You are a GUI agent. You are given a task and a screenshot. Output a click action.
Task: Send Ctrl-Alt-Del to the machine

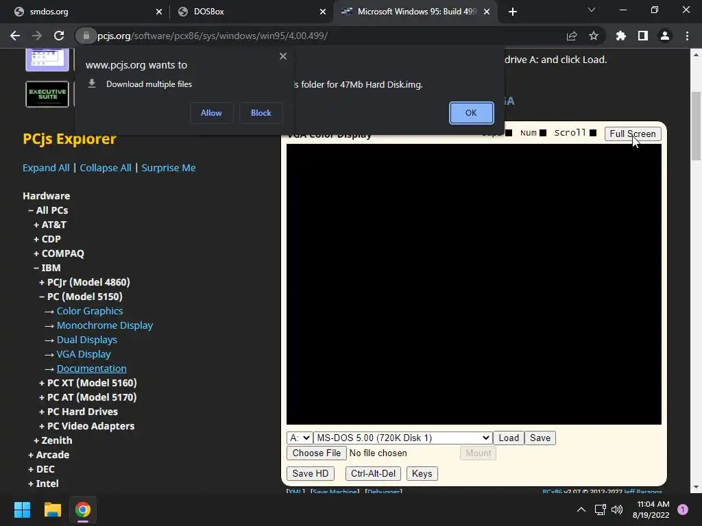[x=374, y=474]
